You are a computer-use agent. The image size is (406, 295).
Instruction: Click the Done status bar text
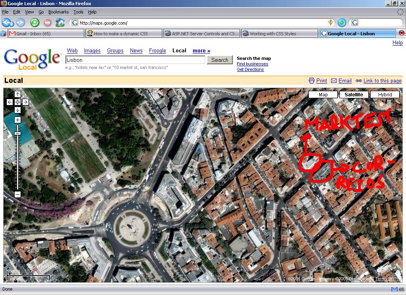(7, 289)
